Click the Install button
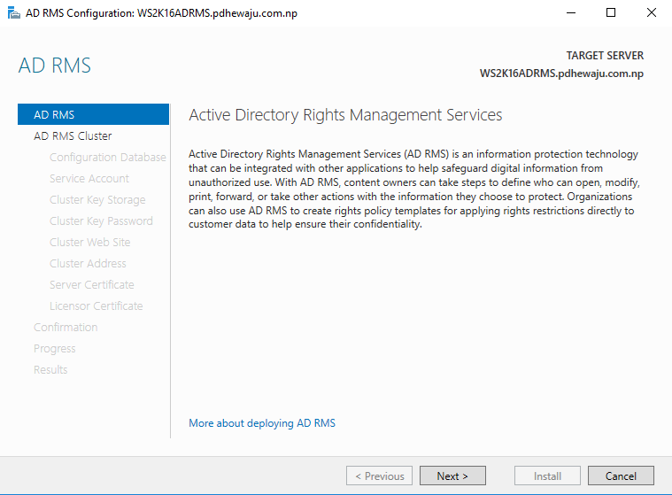Screen dimensions: 672x495 pyautogui.click(x=547, y=476)
